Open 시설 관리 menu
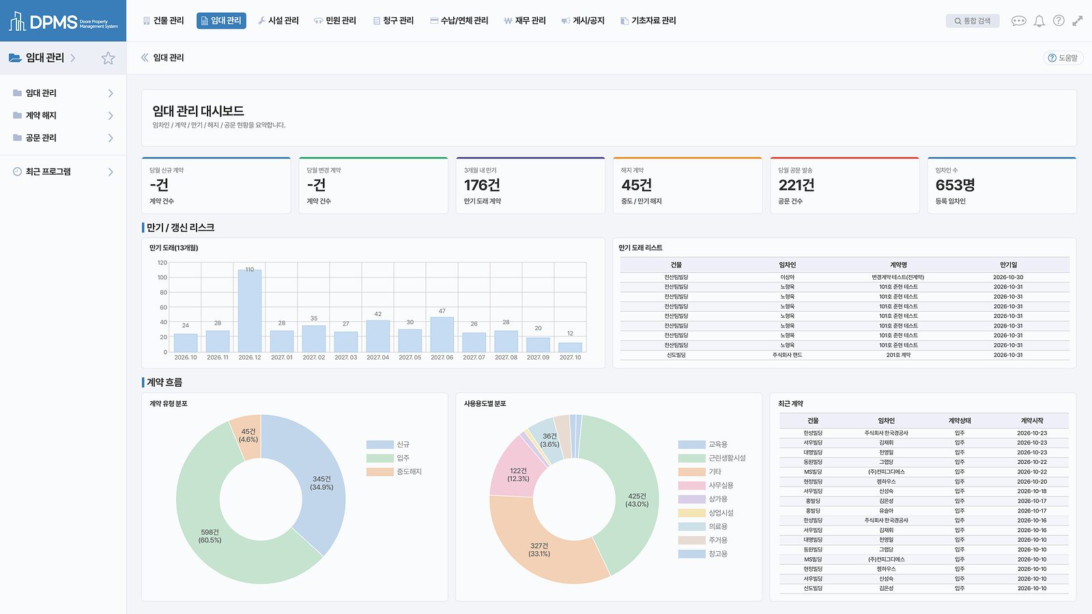 278,20
